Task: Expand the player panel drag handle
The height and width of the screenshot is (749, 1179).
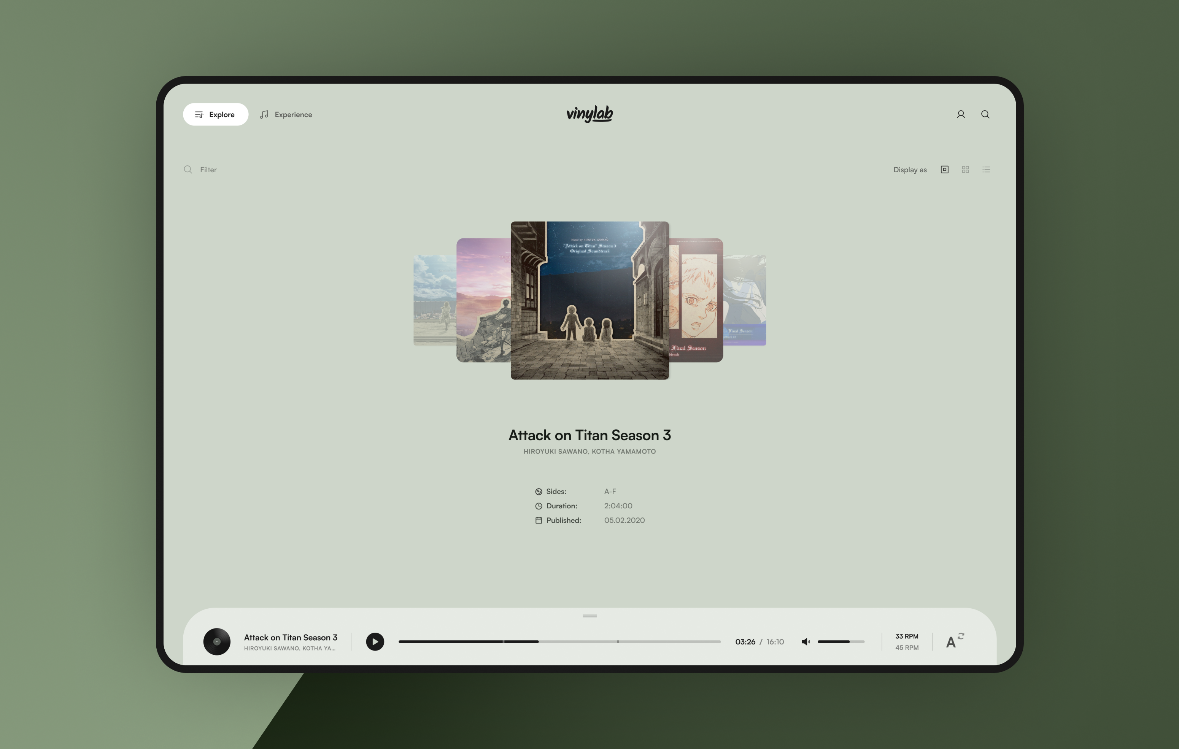Action: (589, 616)
